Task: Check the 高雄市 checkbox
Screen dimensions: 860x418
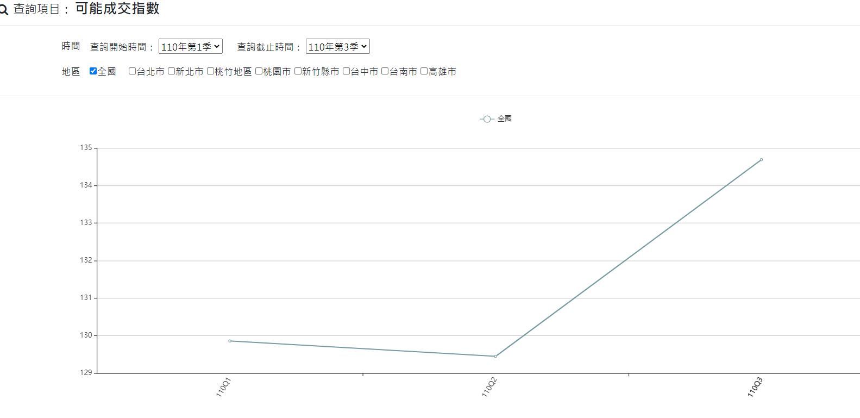Action: 424,71
